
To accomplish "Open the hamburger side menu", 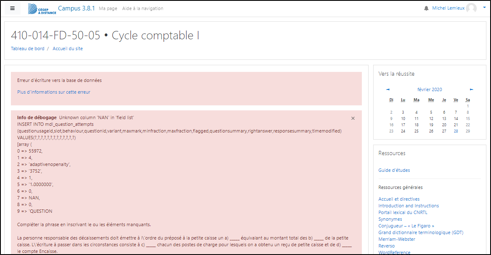I will [x=13, y=8].
